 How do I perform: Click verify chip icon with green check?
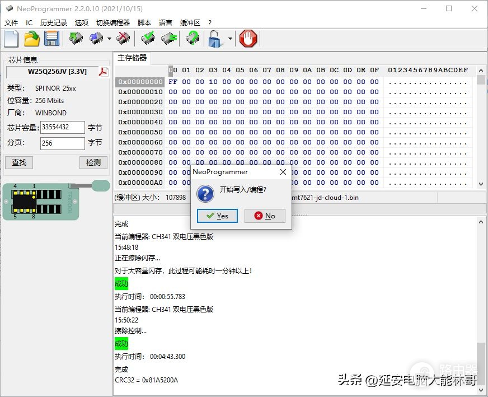(x=148, y=39)
